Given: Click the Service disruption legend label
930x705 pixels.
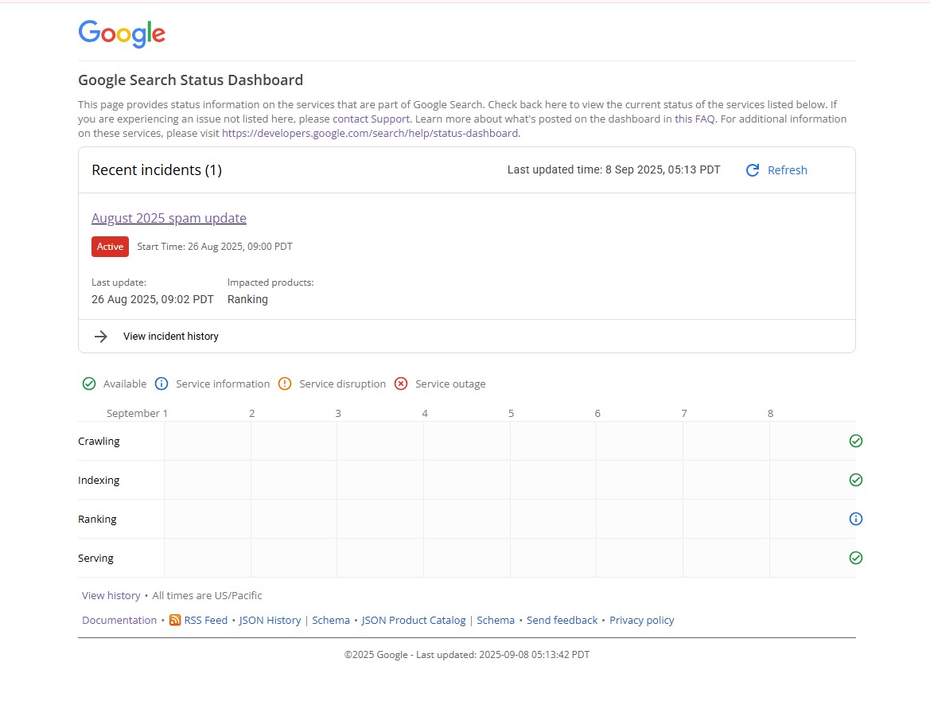Looking at the screenshot, I should click(342, 384).
